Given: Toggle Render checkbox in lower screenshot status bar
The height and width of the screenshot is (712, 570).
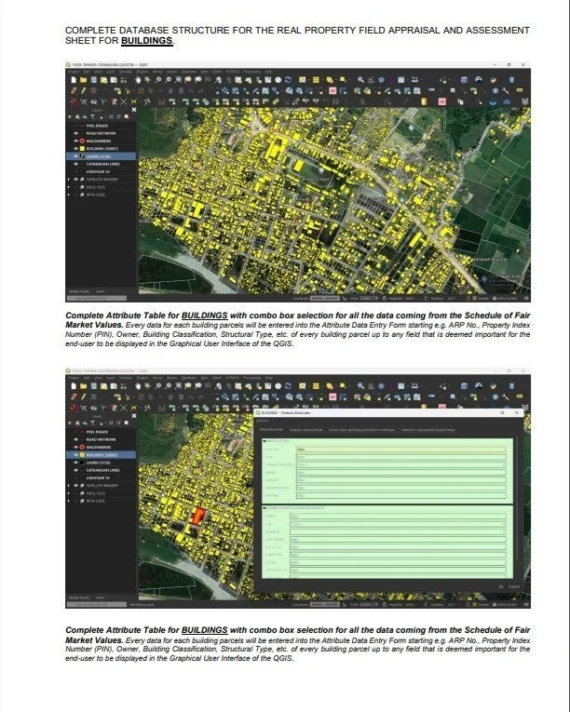Looking at the screenshot, I should [475, 605].
